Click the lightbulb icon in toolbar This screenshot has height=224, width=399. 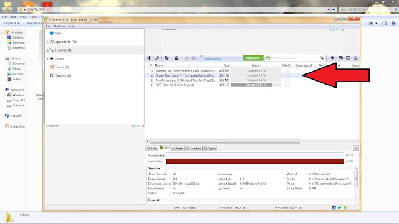click(332, 58)
